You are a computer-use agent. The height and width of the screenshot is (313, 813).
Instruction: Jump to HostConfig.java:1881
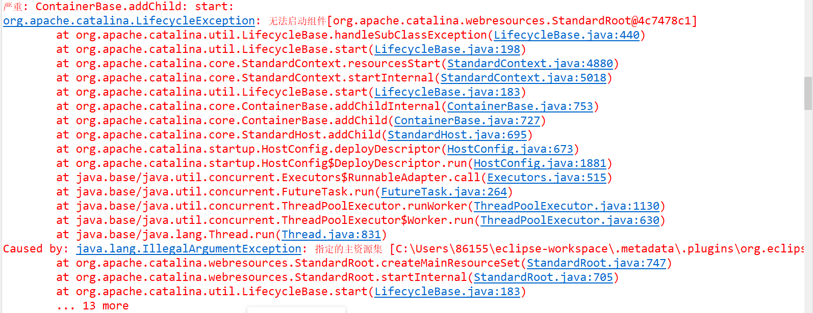tap(540, 163)
